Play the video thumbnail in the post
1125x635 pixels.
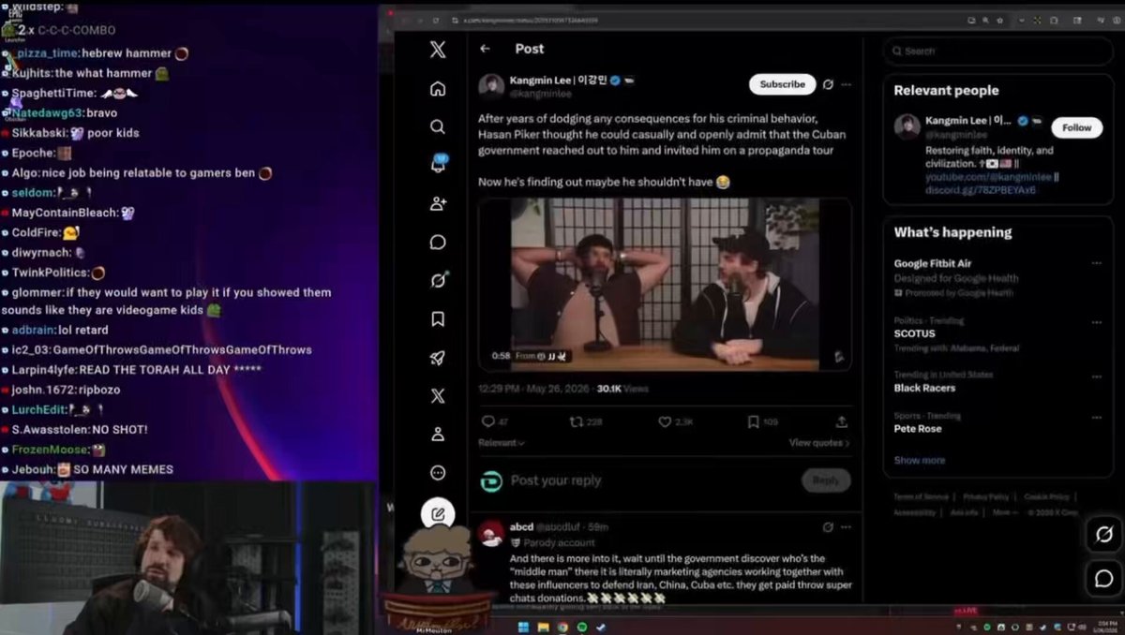coord(665,284)
